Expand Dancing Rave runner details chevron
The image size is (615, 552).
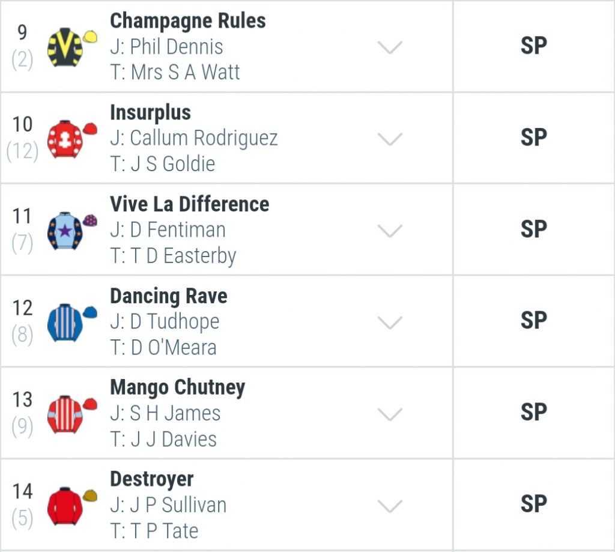[x=390, y=323]
